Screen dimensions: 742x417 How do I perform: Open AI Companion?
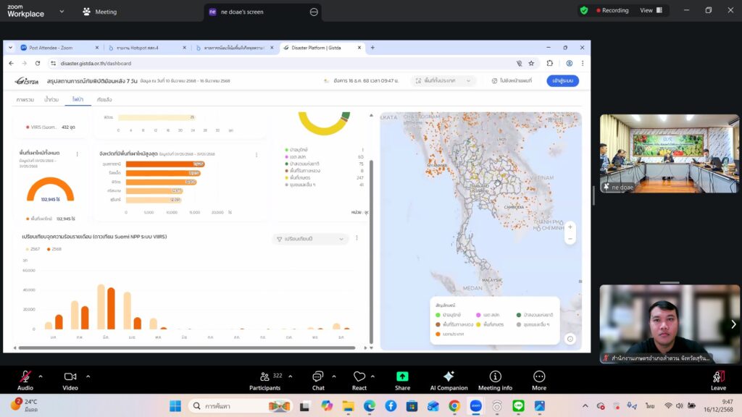(x=449, y=376)
